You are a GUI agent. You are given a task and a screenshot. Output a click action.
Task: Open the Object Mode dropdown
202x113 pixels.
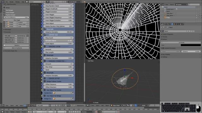pyautogui.click(x=116, y=105)
